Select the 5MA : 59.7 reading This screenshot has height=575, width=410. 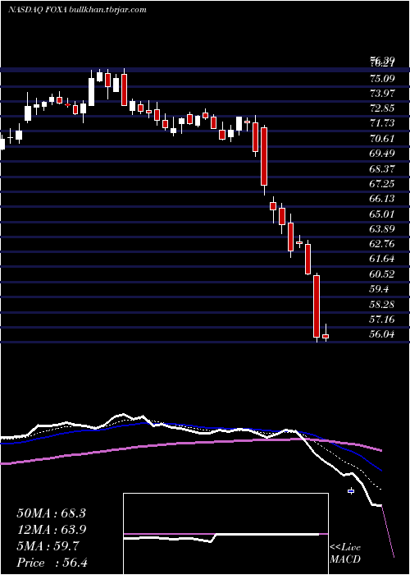(48, 546)
